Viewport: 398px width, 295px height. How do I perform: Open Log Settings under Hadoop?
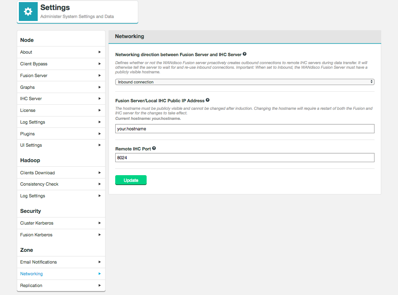pyautogui.click(x=61, y=196)
